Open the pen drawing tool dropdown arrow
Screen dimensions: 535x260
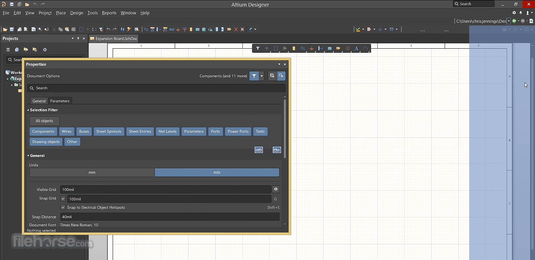255,29
